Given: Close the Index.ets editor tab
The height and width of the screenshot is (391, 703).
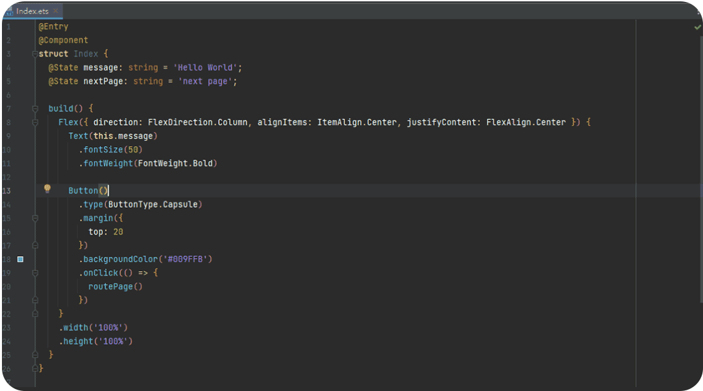Looking at the screenshot, I should click(x=55, y=11).
